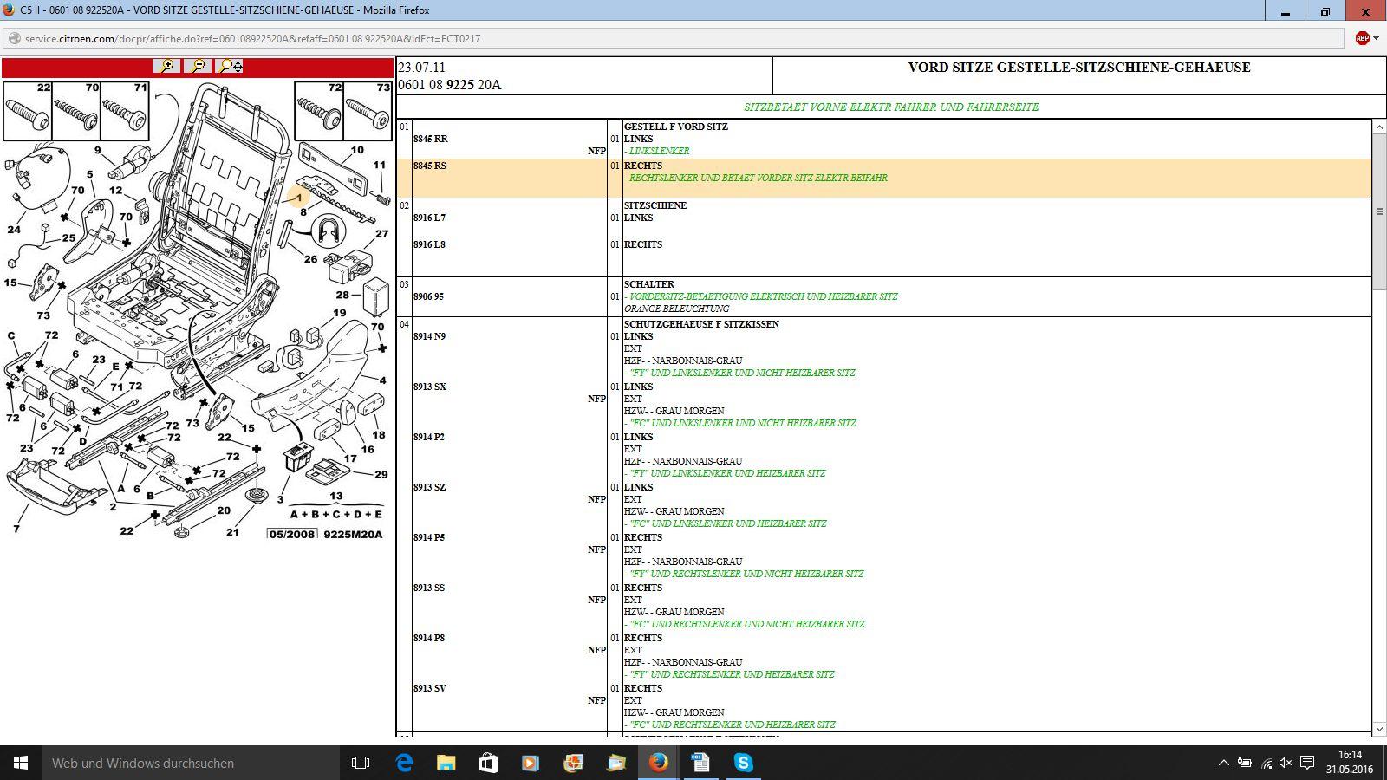Image resolution: width=1387 pixels, height=780 pixels.
Task: Select part number 8914 P8
Action: pyautogui.click(x=429, y=638)
